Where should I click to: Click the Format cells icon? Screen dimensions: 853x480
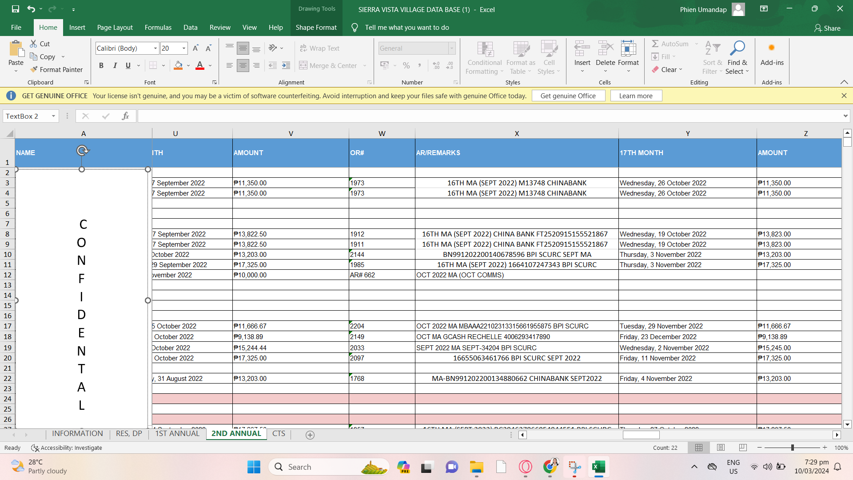pos(628,49)
